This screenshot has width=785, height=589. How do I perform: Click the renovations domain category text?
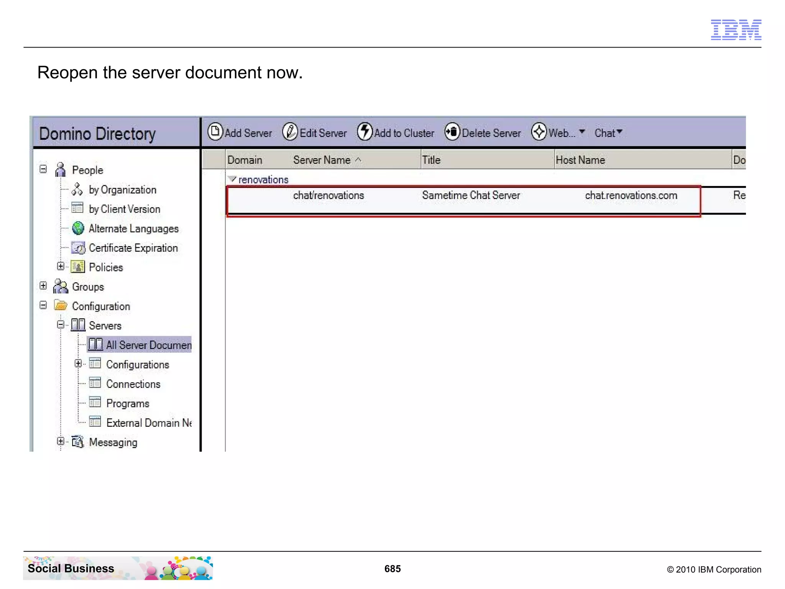[x=263, y=179]
